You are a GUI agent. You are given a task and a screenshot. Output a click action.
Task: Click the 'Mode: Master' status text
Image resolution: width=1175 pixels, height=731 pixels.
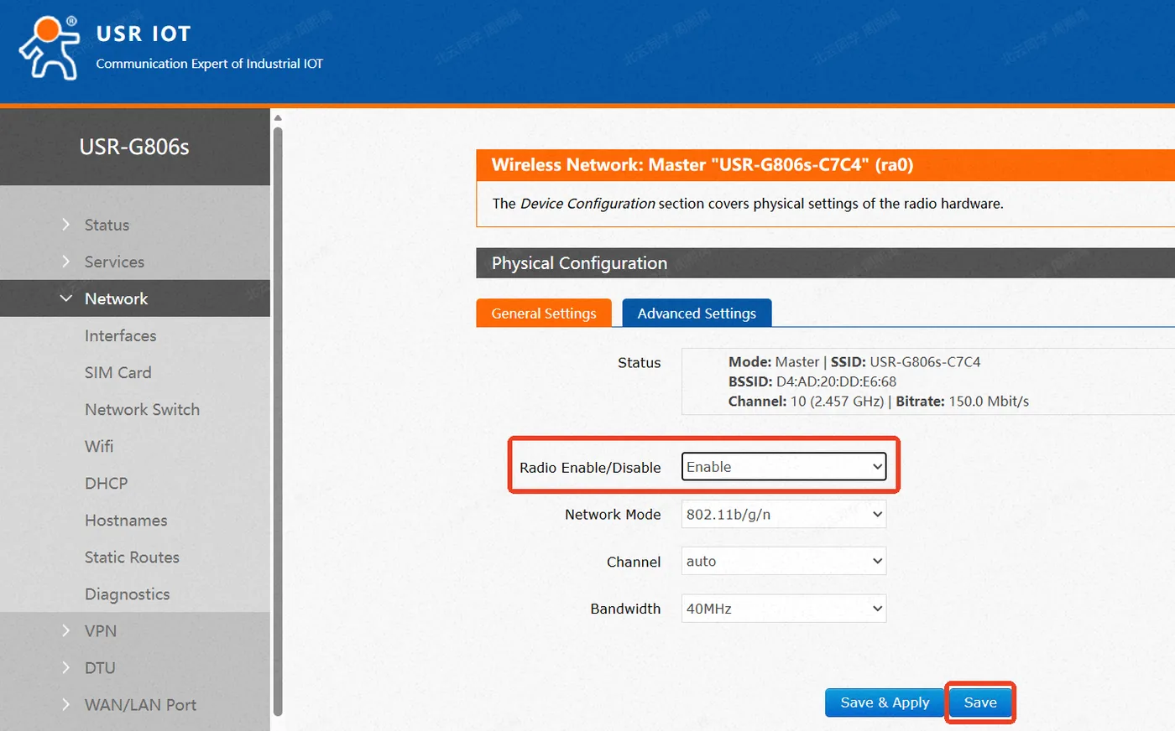click(774, 362)
